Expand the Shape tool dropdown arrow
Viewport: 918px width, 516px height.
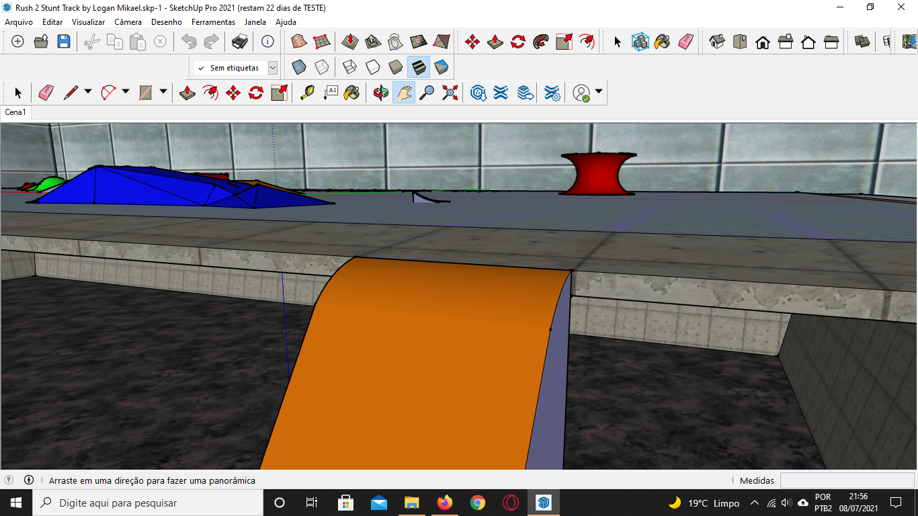pos(163,91)
